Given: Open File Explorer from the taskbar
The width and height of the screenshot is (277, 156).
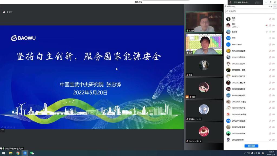Looking at the screenshot, I should pyautogui.click(x=11, y=153).
